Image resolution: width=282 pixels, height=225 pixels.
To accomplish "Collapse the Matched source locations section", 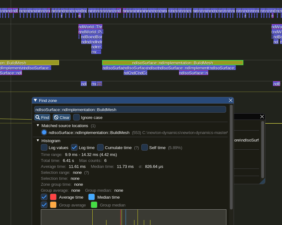I will [x=38, y=126].
